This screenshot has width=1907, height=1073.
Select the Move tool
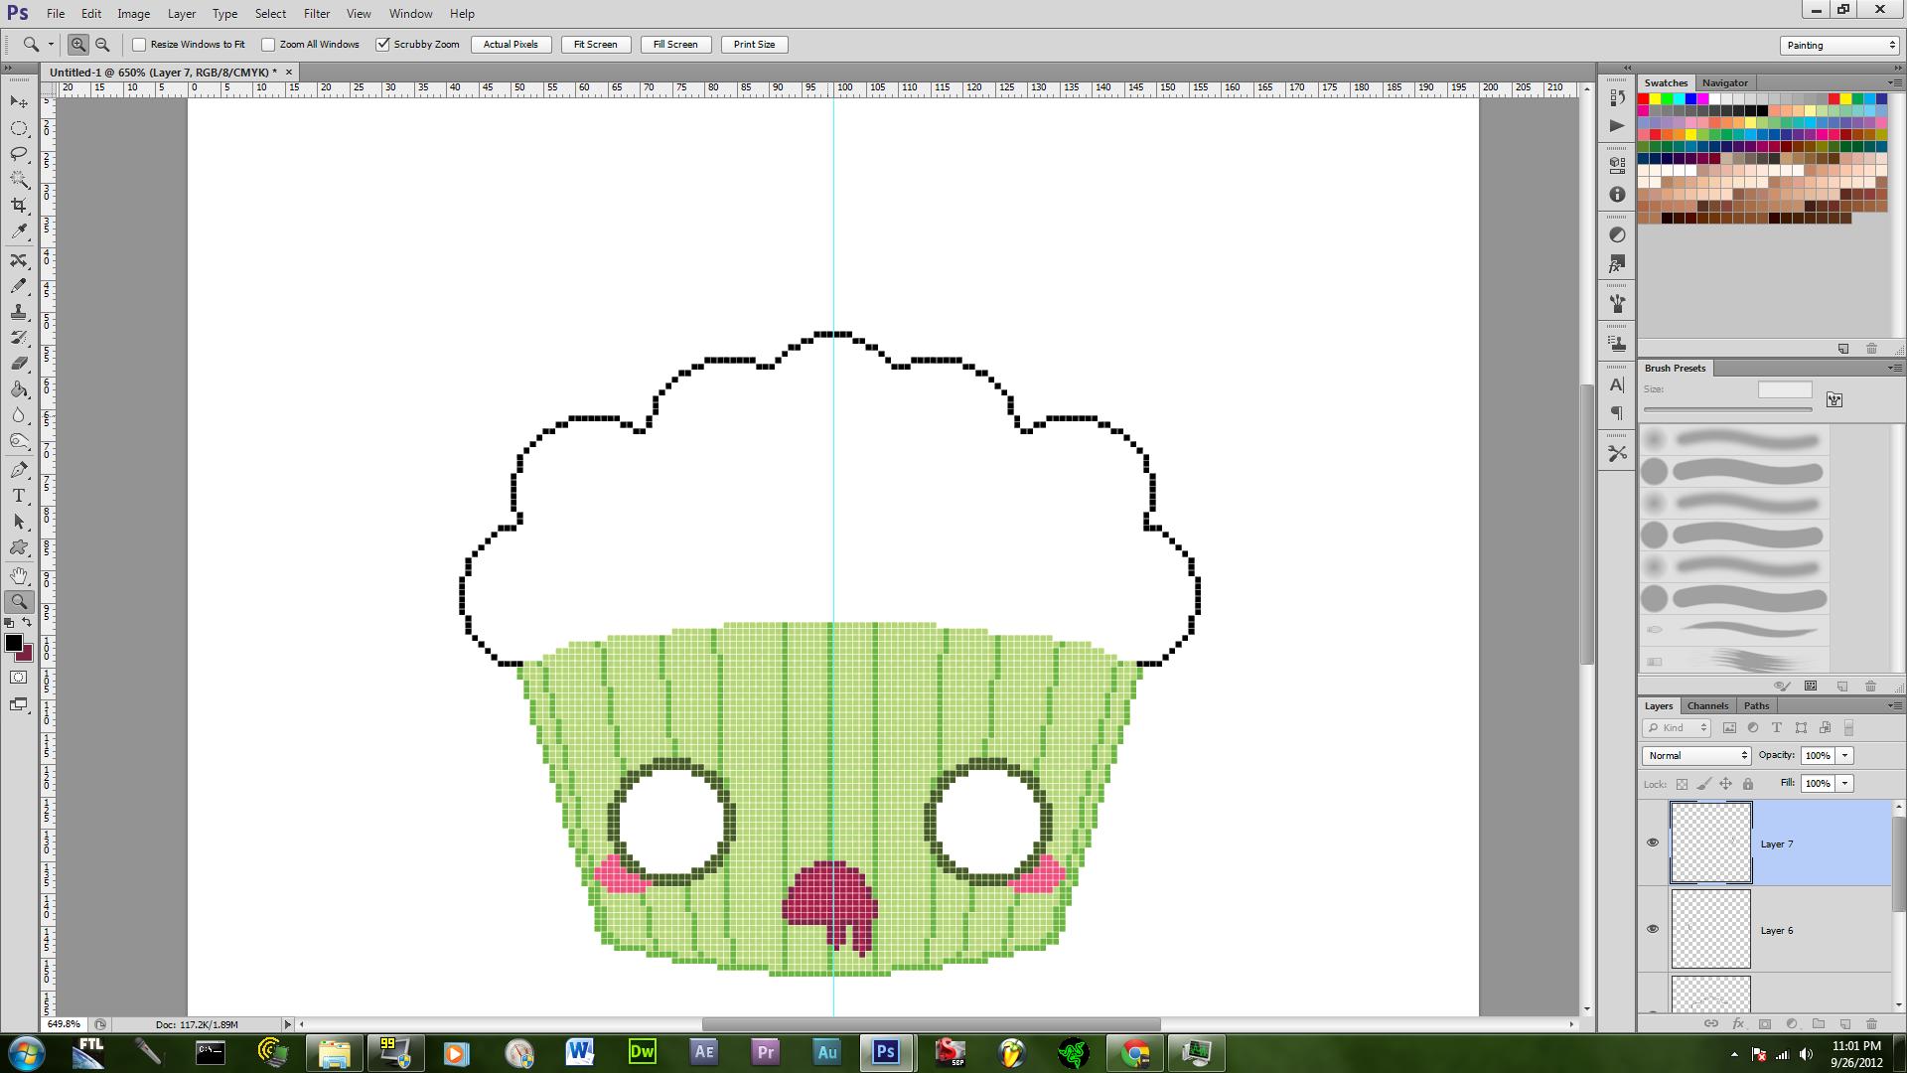19,101
